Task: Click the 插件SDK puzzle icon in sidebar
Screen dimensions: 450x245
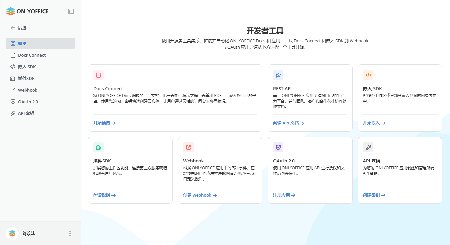Action: pos(13,78)
